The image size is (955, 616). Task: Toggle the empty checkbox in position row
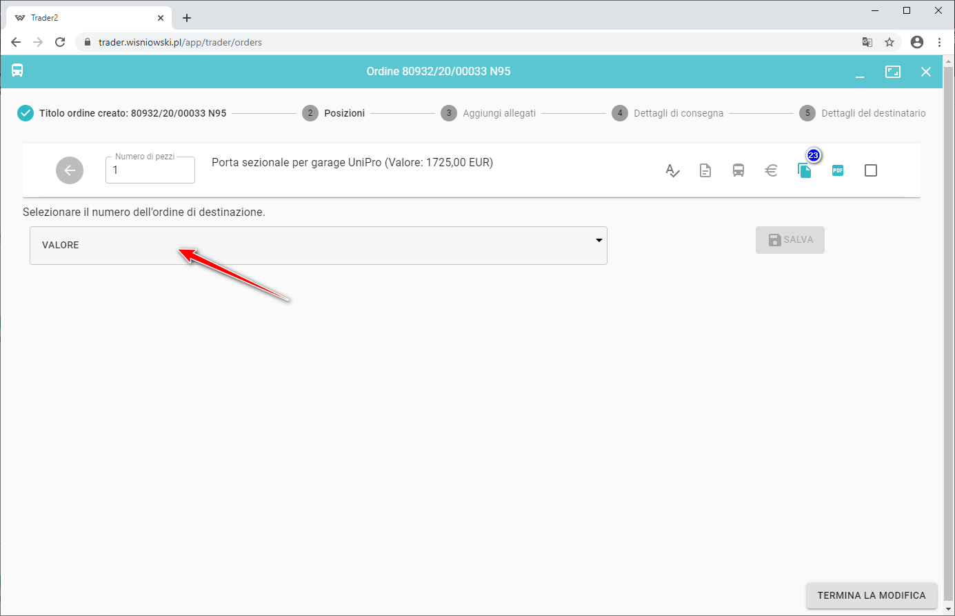pos(870,170)
